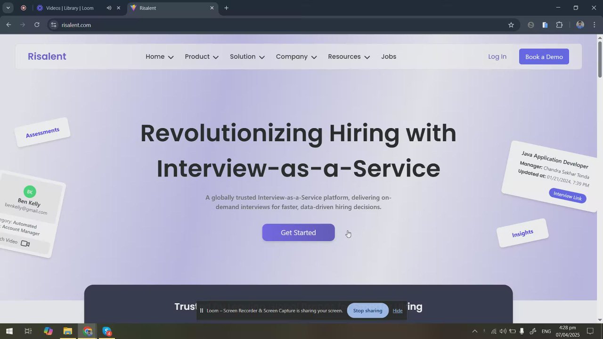Viewport: 603px width, 339px height.
Task: Click the blue extension icon in toolbar
Action: click(x=545, y=25)
